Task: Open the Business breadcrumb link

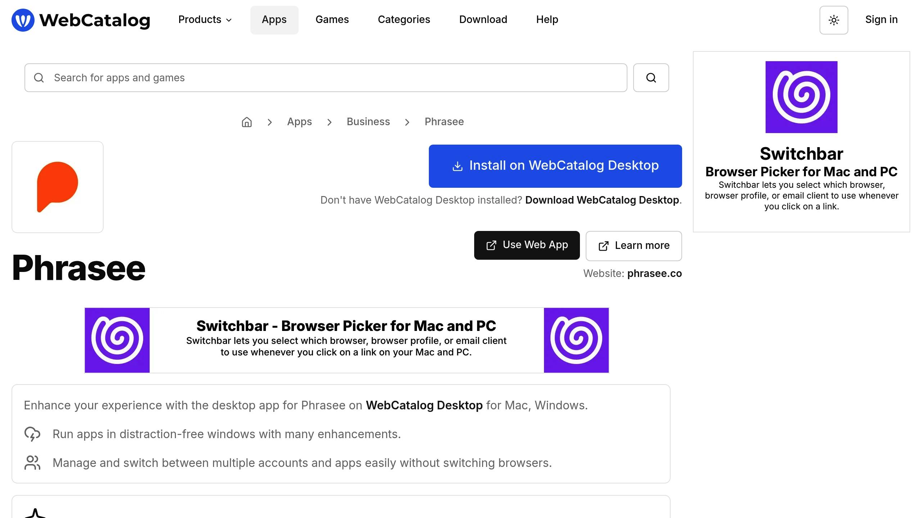Action: click(368, 122)
